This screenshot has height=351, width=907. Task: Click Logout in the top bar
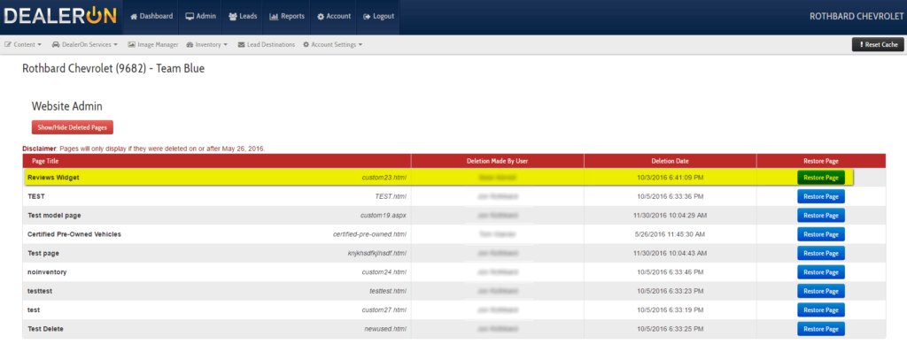[378, 17]
